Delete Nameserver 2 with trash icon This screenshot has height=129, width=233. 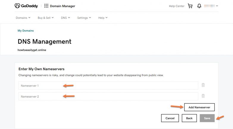click(203, 96)
